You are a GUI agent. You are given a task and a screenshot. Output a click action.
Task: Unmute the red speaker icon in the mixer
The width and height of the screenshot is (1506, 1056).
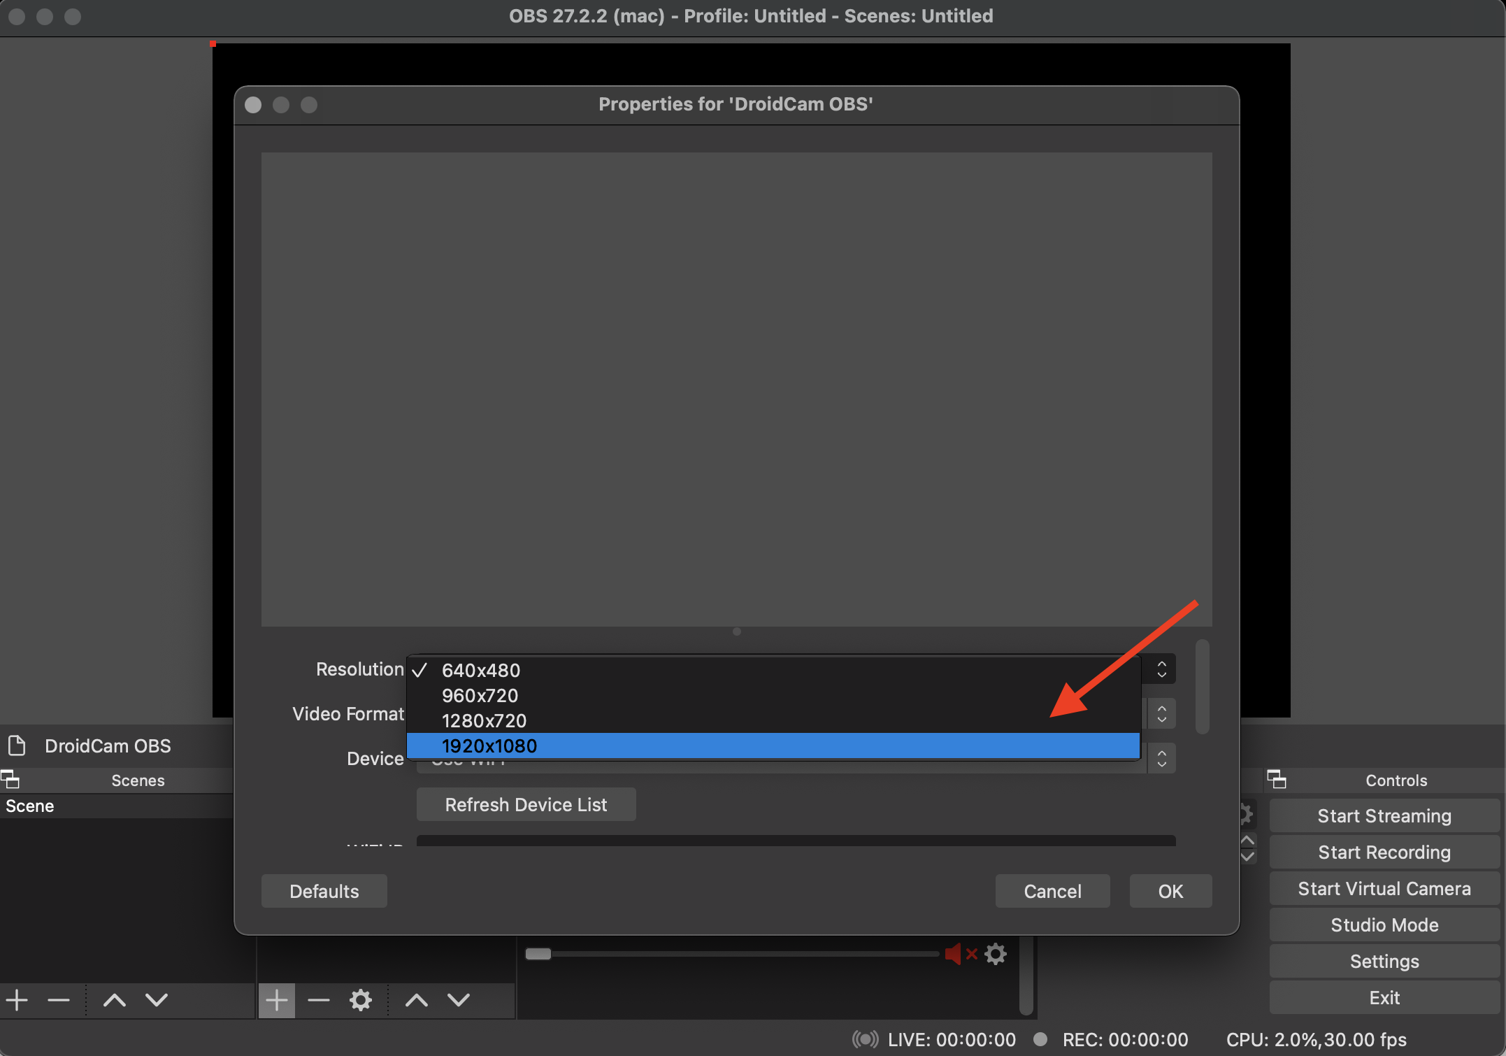[x=956, y=954]
